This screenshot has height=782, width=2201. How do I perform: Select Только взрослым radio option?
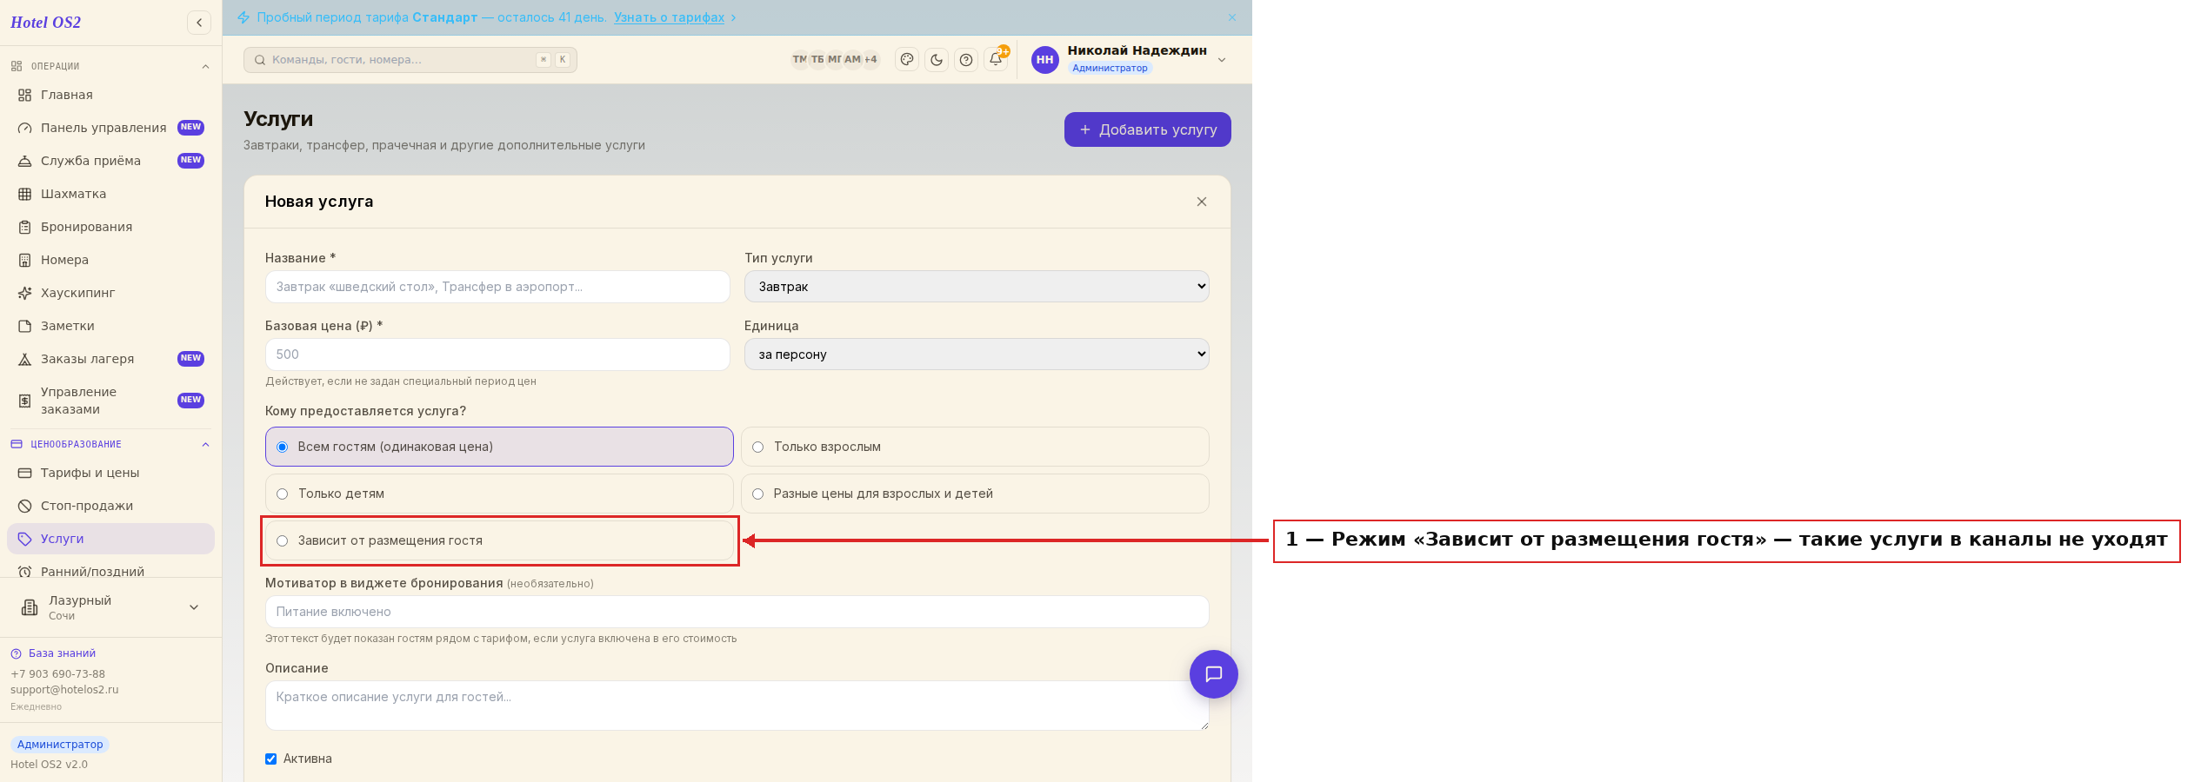975,447
